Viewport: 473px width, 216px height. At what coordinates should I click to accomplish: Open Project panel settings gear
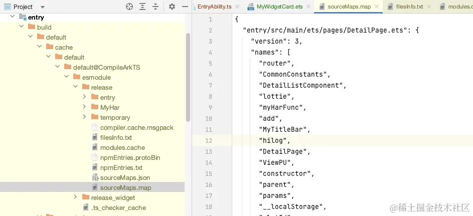pyautogui.click(x=172, y=7)
